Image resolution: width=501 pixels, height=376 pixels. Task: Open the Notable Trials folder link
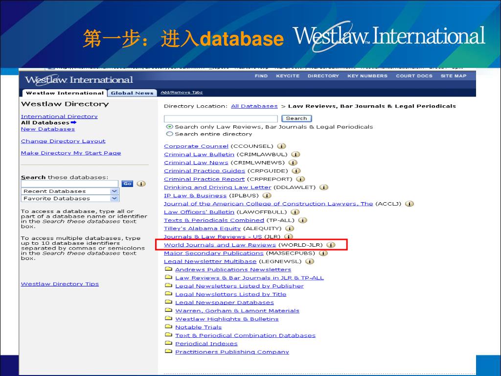199,328
